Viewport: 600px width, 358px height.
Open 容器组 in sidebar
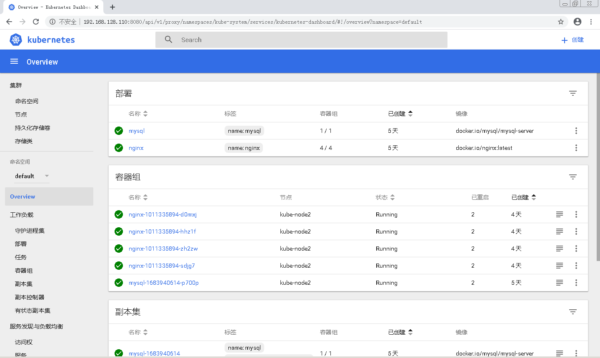click(x=24, y=271)
